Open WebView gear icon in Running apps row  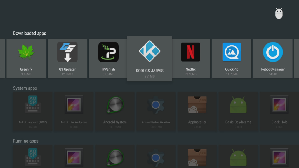click(156, 158)
